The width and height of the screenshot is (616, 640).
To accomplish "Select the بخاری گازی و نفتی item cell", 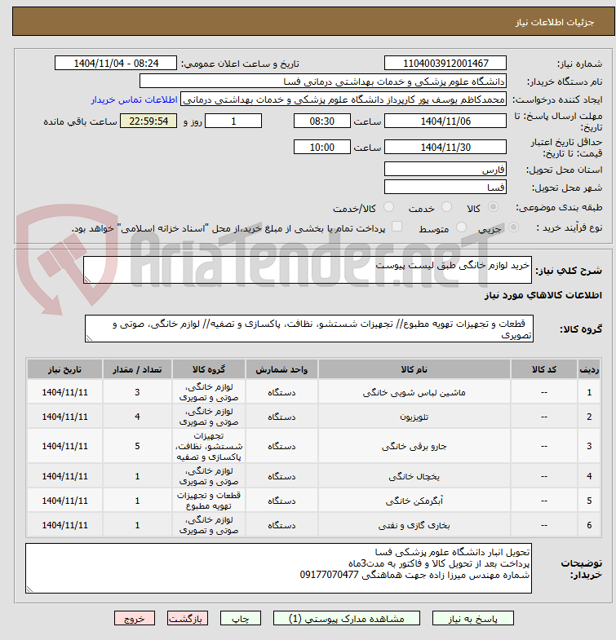I will pyautogui.click(x=414, y=525).
